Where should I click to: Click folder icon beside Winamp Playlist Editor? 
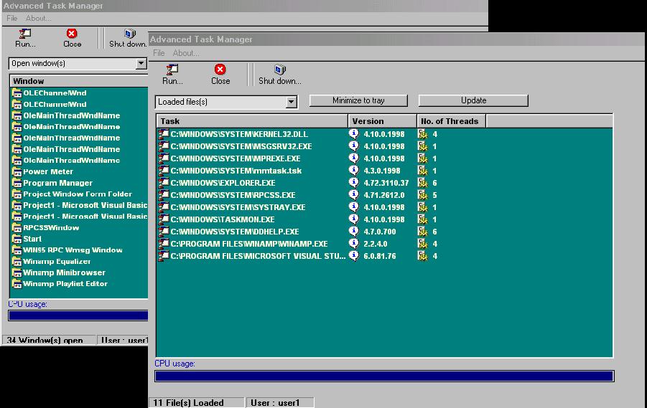point(17,283)
